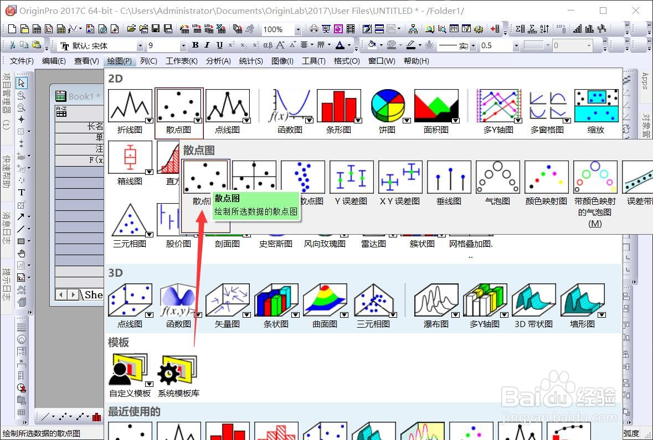The width and height of the screenshot is (653, 440).
Task: Open the 帮助(H) menu
Action: (x=417, y=61)
